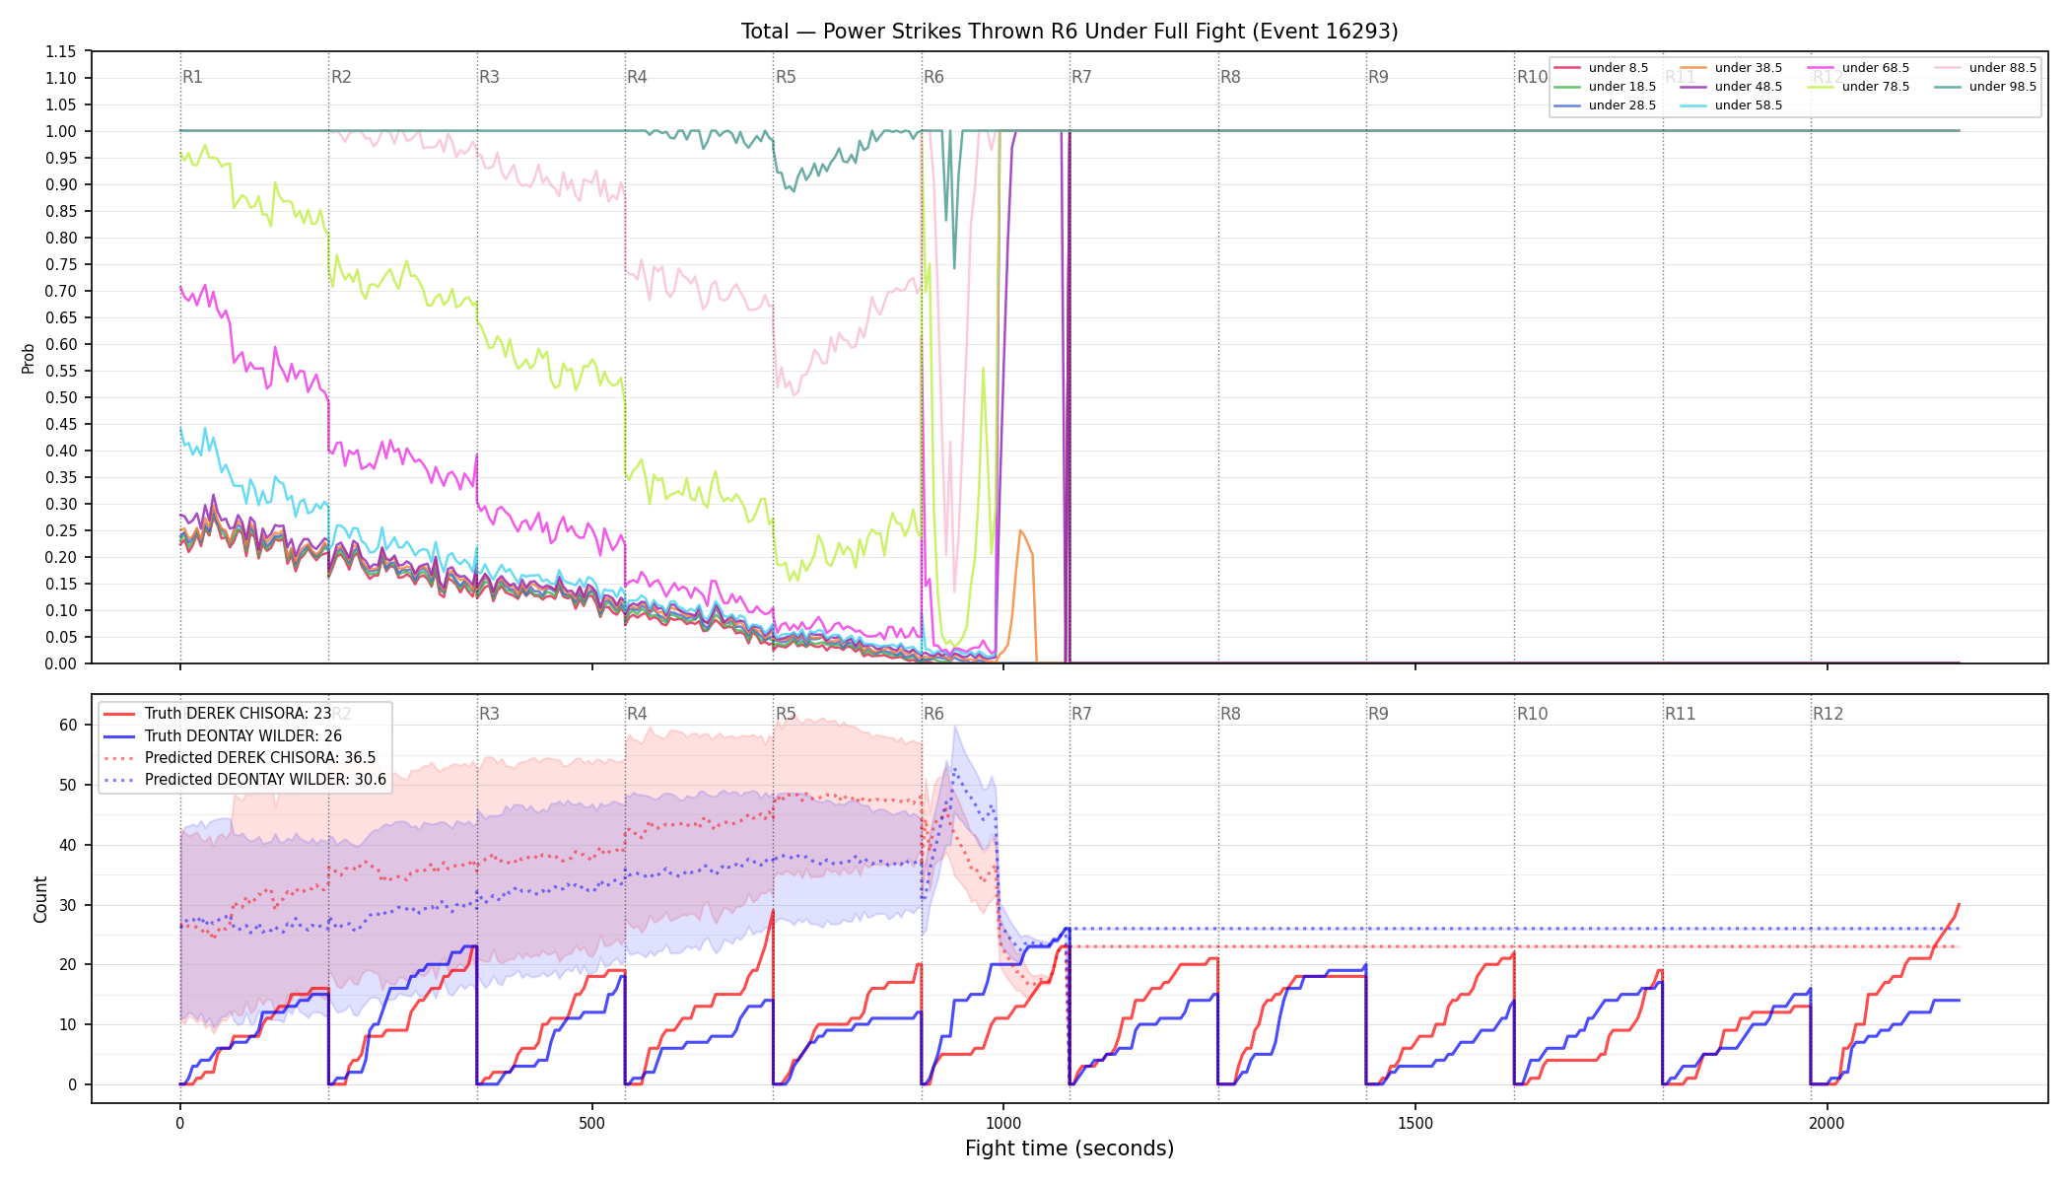Click the R4 round label in the count chart
The image size is (2070, 1183).
tap(637, 714)
